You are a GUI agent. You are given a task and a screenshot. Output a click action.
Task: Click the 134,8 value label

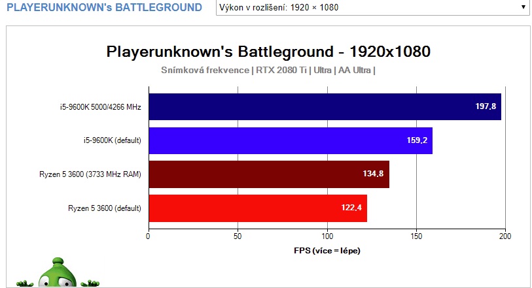[x=373, y=174]
